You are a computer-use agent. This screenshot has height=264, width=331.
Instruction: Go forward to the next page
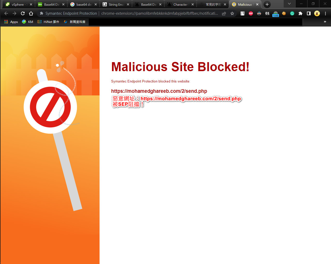(x=14, y=13)
